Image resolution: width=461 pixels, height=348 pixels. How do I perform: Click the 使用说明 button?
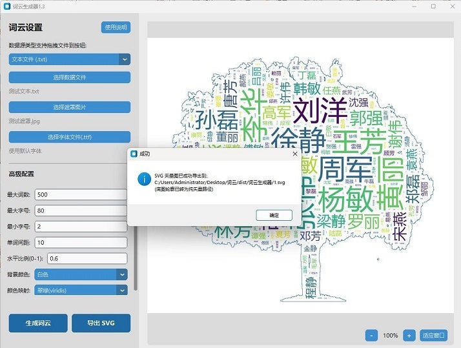point(116,27)
